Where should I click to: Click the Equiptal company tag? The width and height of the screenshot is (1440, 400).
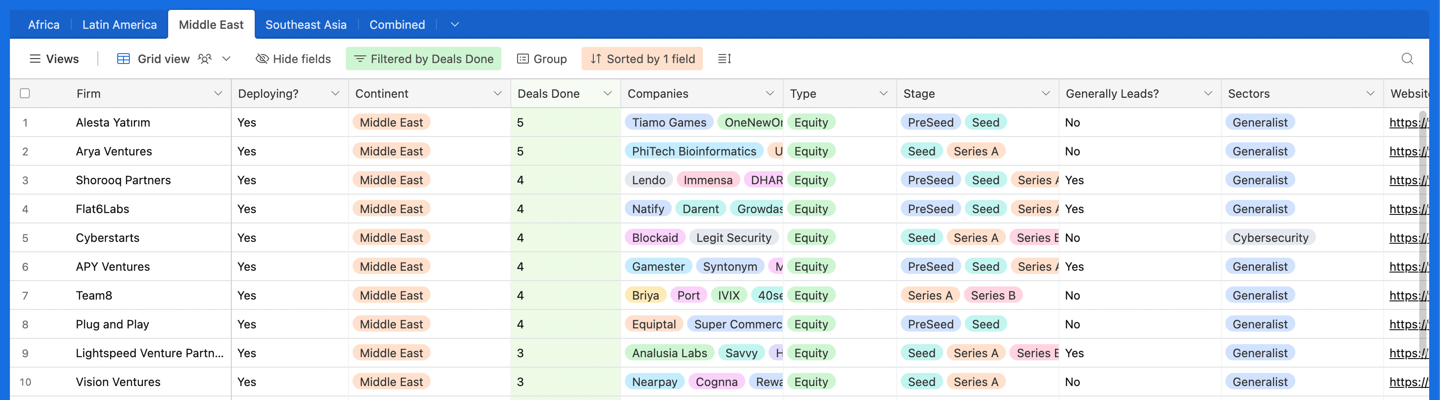coord(653,324)
